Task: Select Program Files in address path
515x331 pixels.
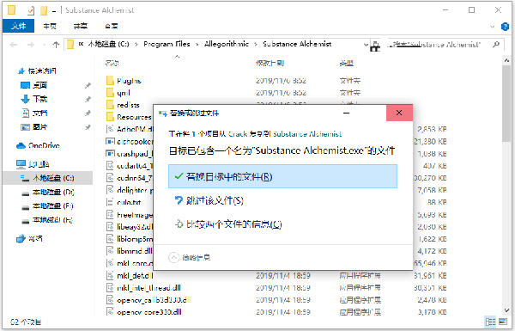Action: [167, 44]
